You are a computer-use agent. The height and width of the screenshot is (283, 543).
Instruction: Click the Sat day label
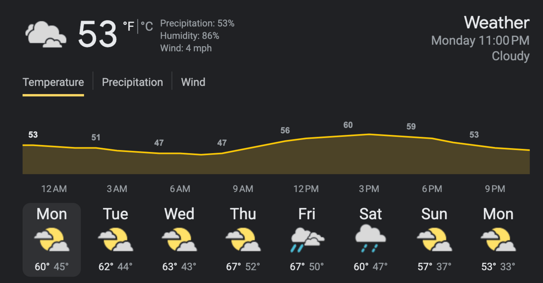tap(370, 214)
